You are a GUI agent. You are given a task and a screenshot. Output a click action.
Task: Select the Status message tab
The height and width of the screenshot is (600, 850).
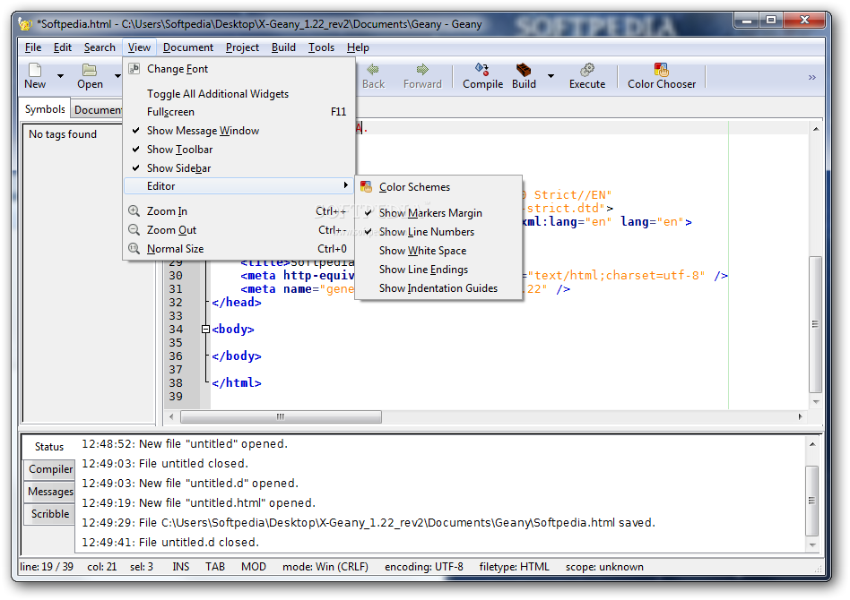click(48, 447)
